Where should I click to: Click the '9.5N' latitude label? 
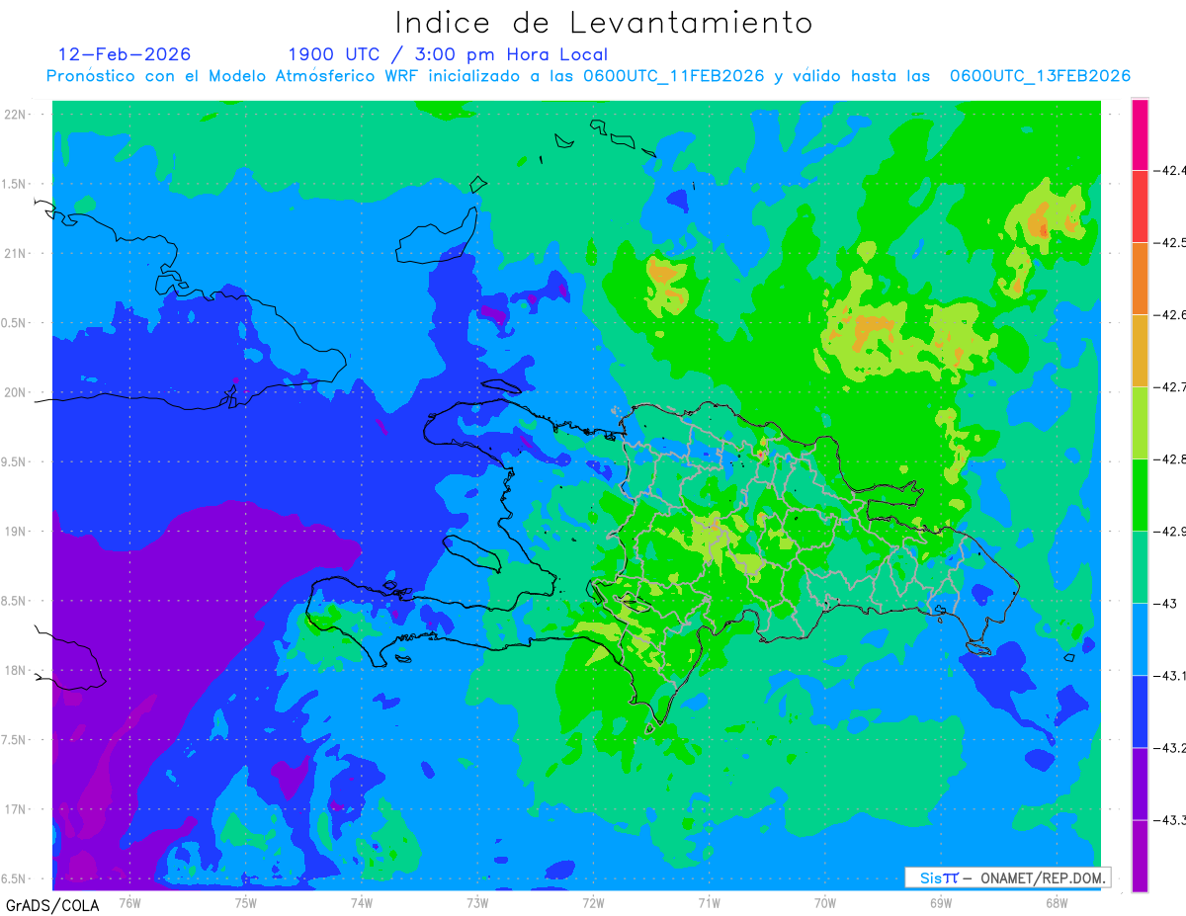(14, 461)
